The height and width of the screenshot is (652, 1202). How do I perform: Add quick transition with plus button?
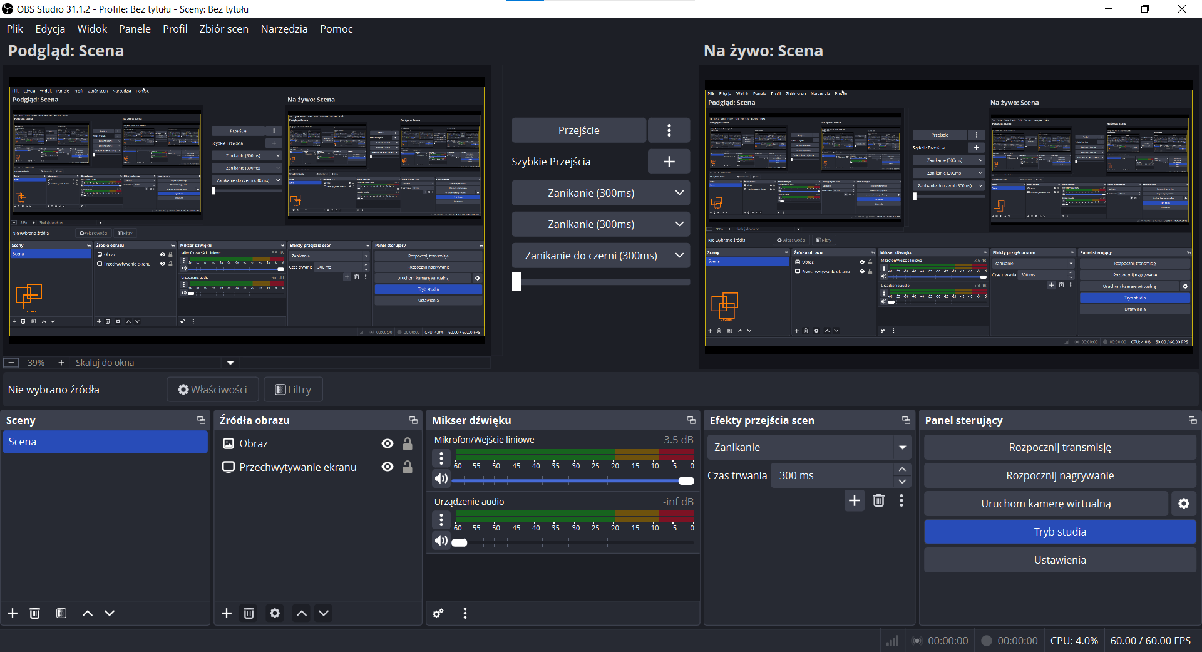pyautogui.click(x=669, y=162)
